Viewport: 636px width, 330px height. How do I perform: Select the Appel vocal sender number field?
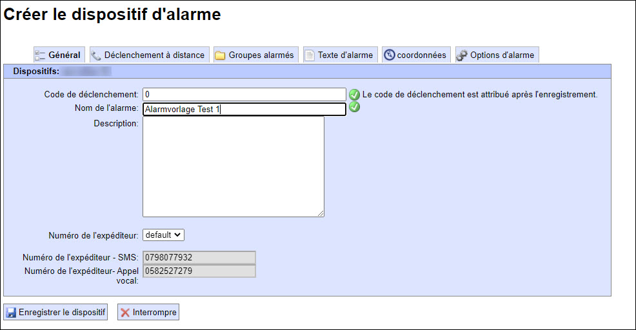(199, 271)
